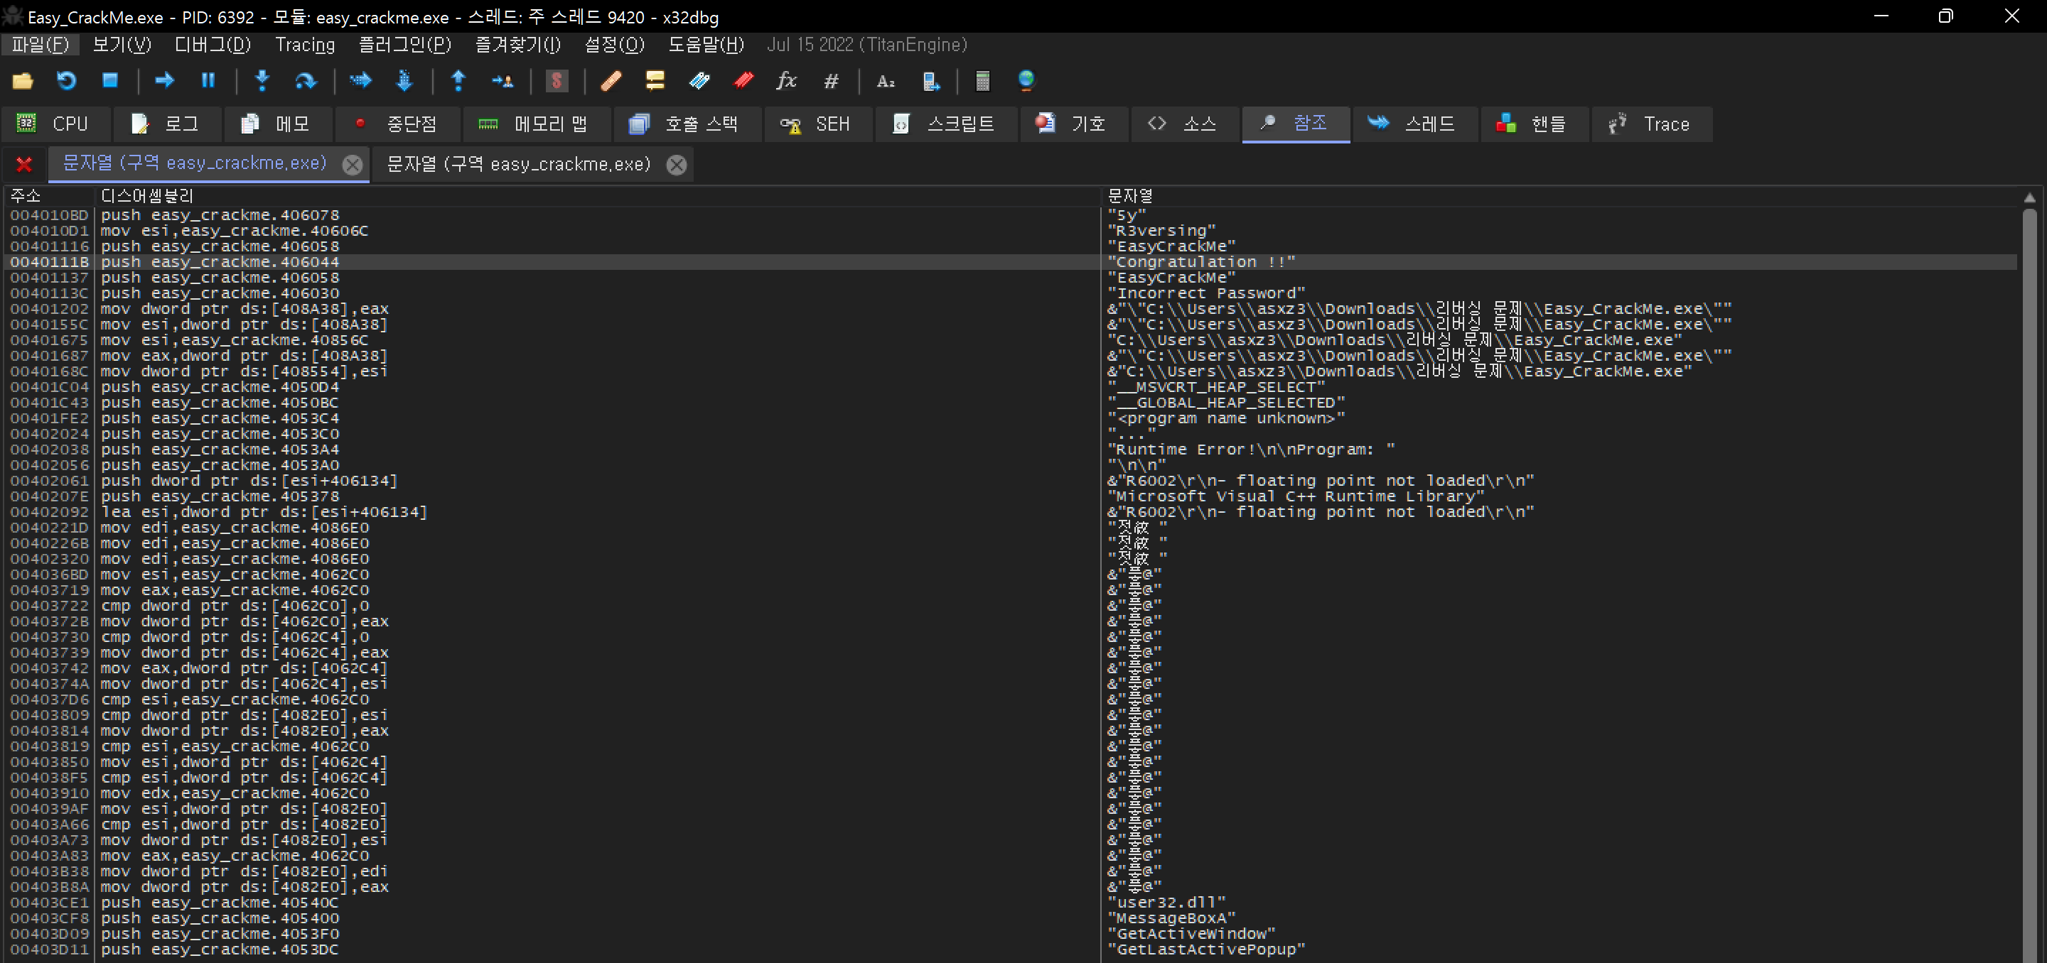Viewport: 2047px width, 963px height.
Task: Open the 플러그인(P) menu
Action: pos(404,45)
